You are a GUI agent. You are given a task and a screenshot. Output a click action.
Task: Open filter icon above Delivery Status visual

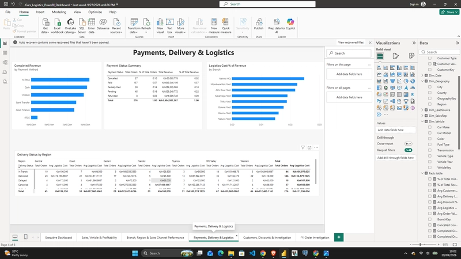tap(303, 148)
